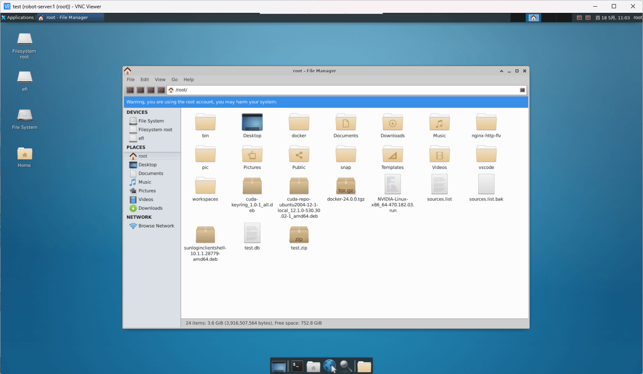The image size is (643, 374).
Task: Launch the web browser globe in the dock
Action: pos(330,366)
